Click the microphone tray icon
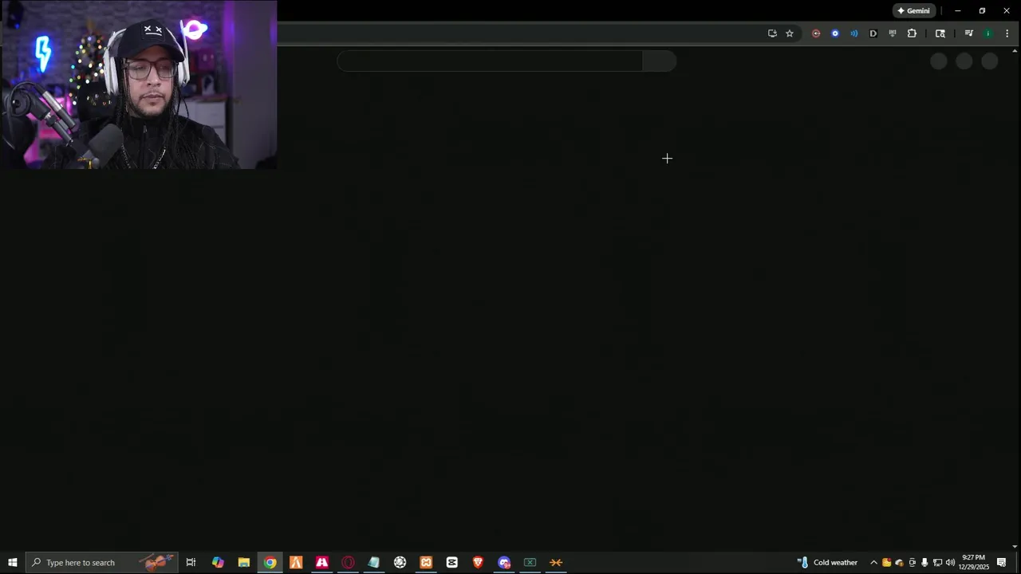1021x574 pixels. (x=924, y=563)
